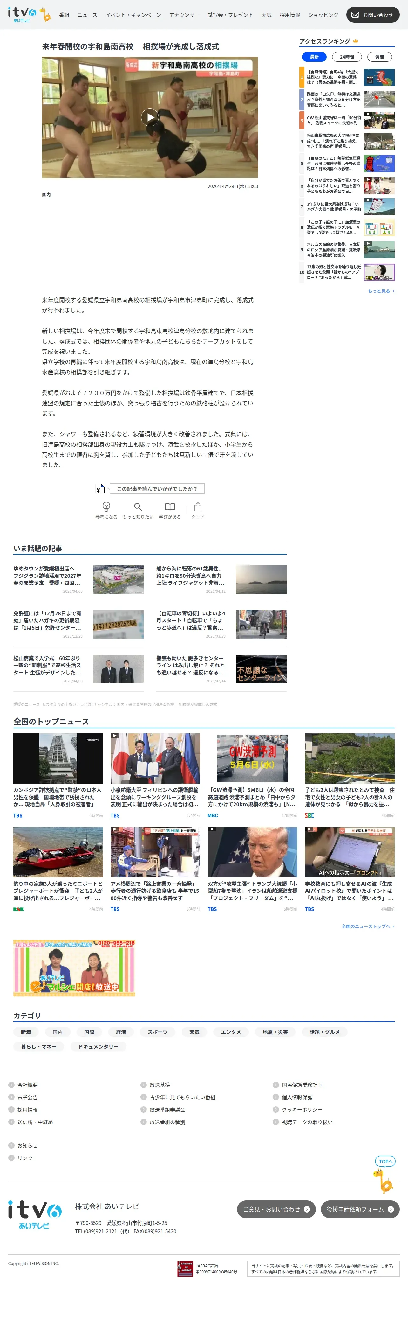Open the トランプ大統領 news thumbnail

(253, 852)
